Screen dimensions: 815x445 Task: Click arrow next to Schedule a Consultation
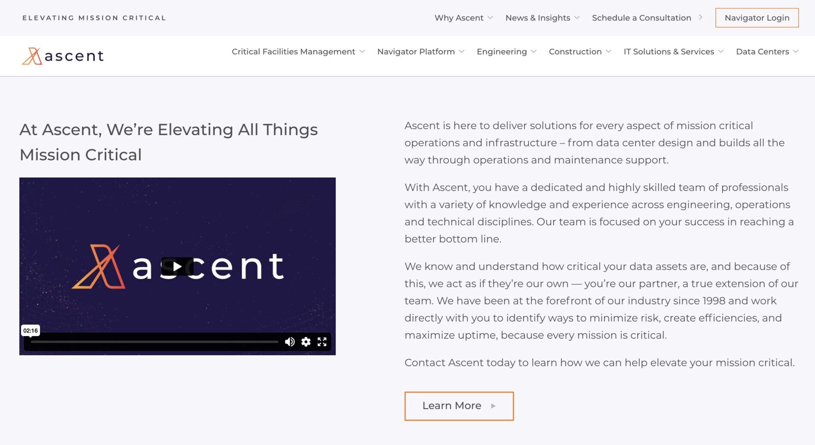pos(700,18)
